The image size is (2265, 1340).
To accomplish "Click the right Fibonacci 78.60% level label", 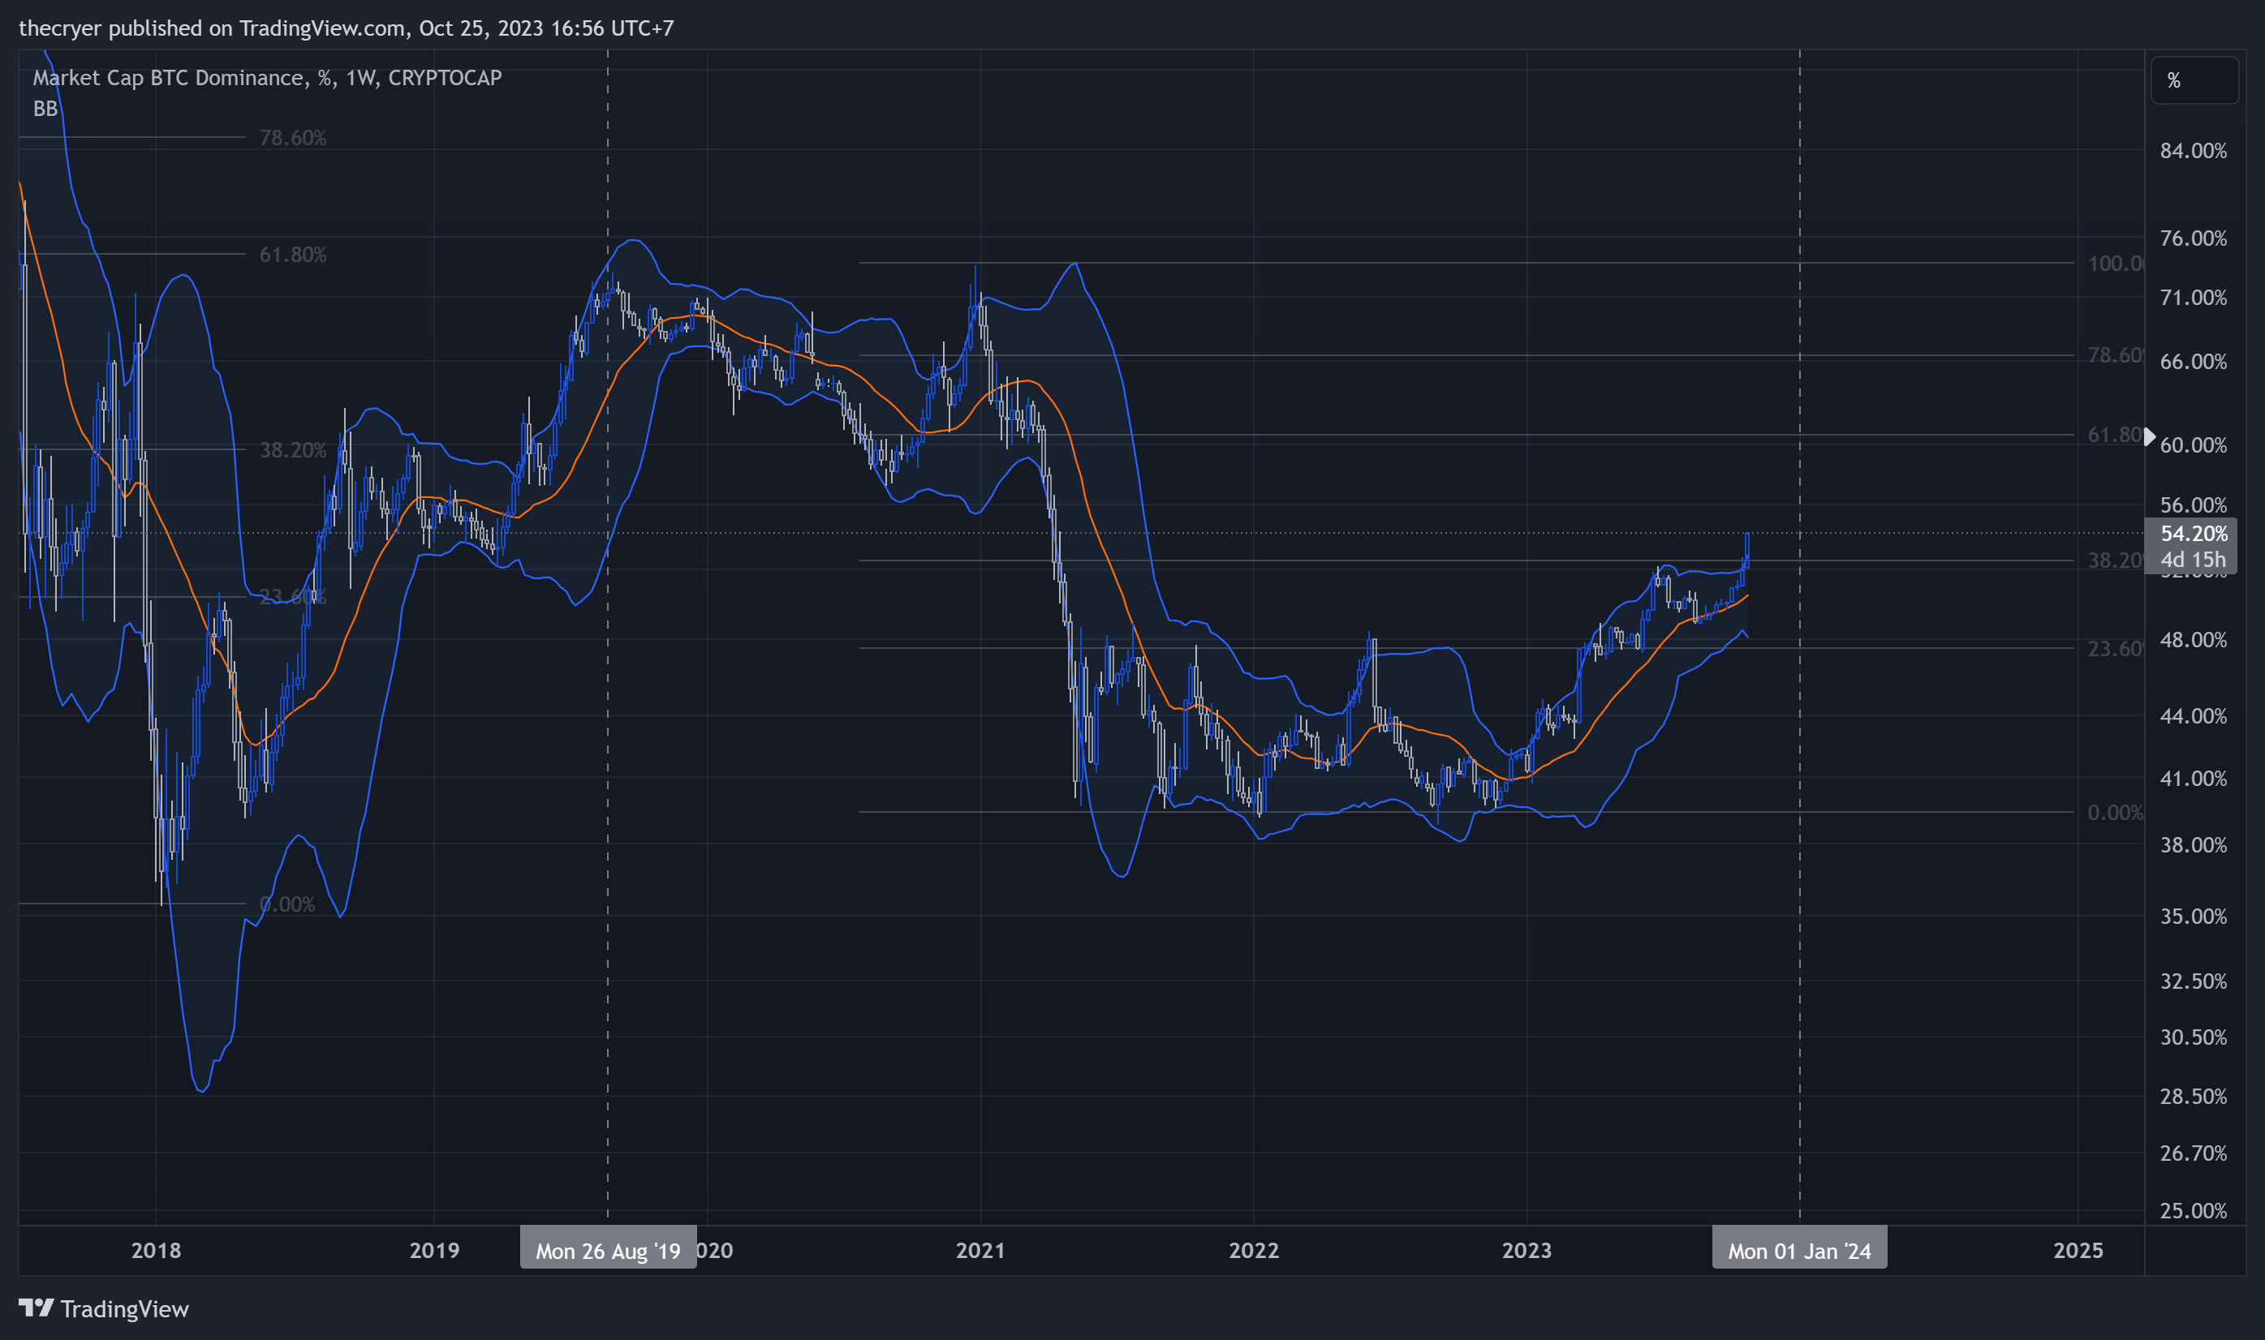I will click(2116, 354).
